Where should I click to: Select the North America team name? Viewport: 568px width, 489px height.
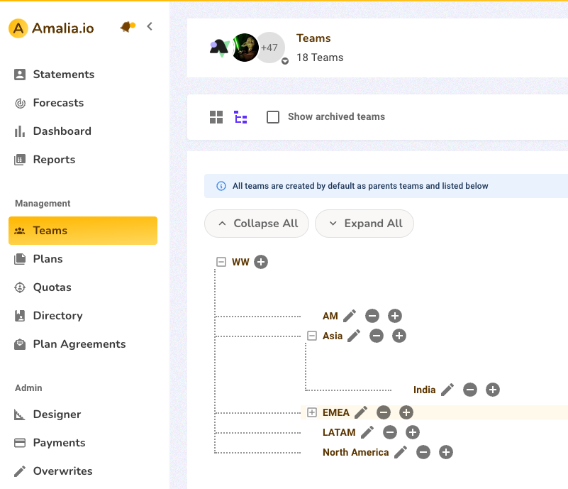[x=356, y=452]
